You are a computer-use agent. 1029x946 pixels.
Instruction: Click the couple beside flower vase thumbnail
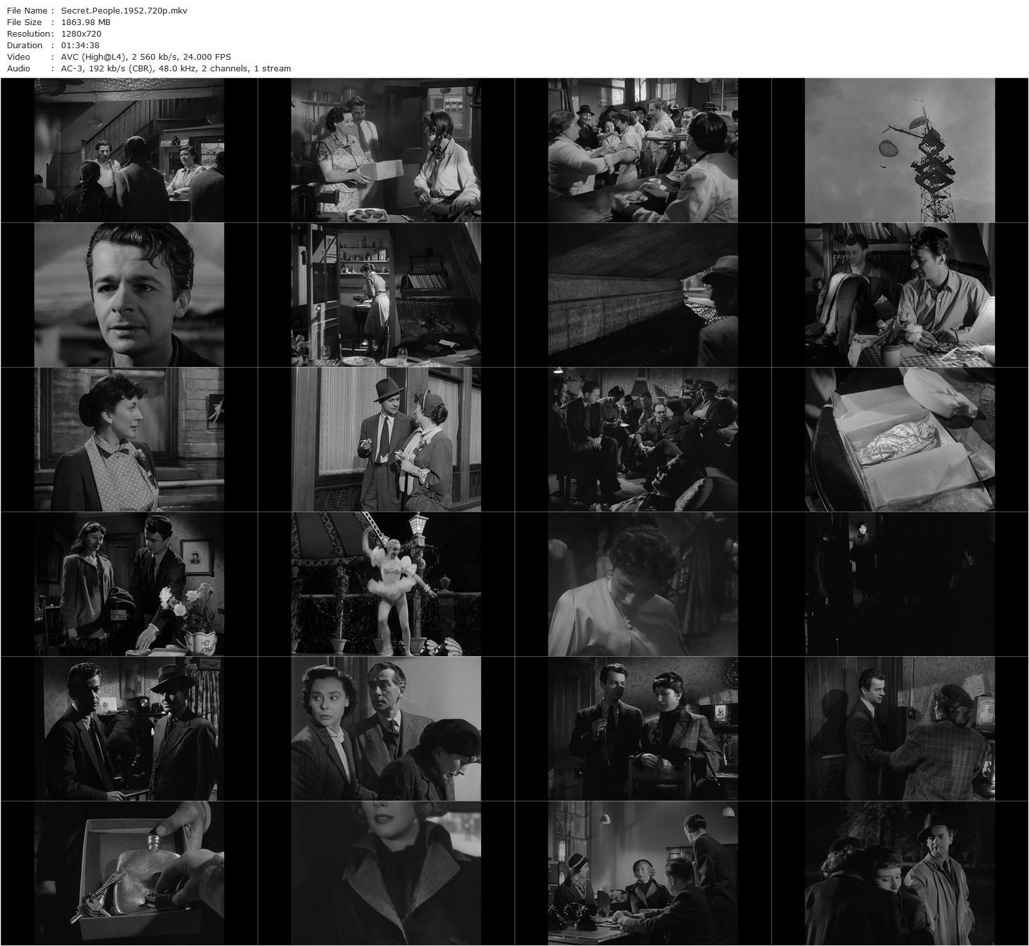128,584
